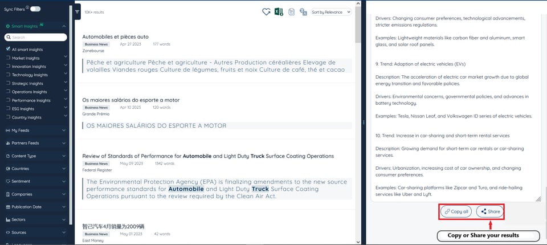Click the share icon in Share button
The width and height of the screenshot is (547, 245).
pyautogui.click(x=484, y=211)
